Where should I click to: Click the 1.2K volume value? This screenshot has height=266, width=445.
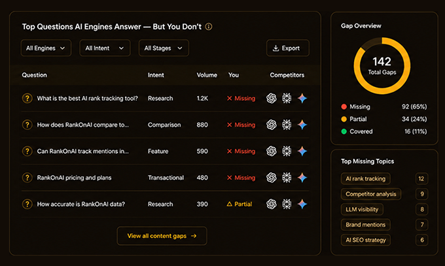202,99
